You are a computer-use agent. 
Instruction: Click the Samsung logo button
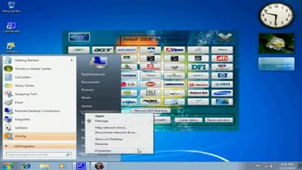coord(222,93)
